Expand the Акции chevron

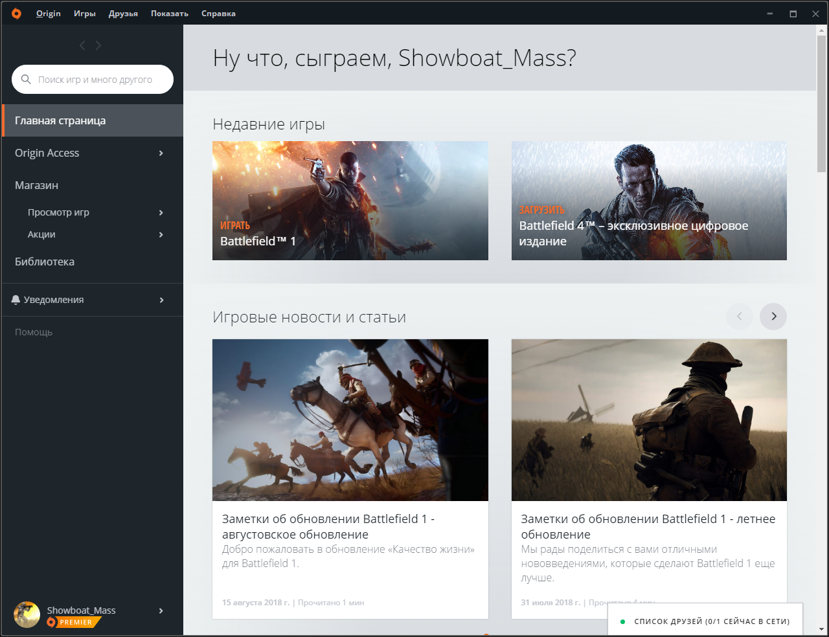pyautogui.click(x=161, y=234)
